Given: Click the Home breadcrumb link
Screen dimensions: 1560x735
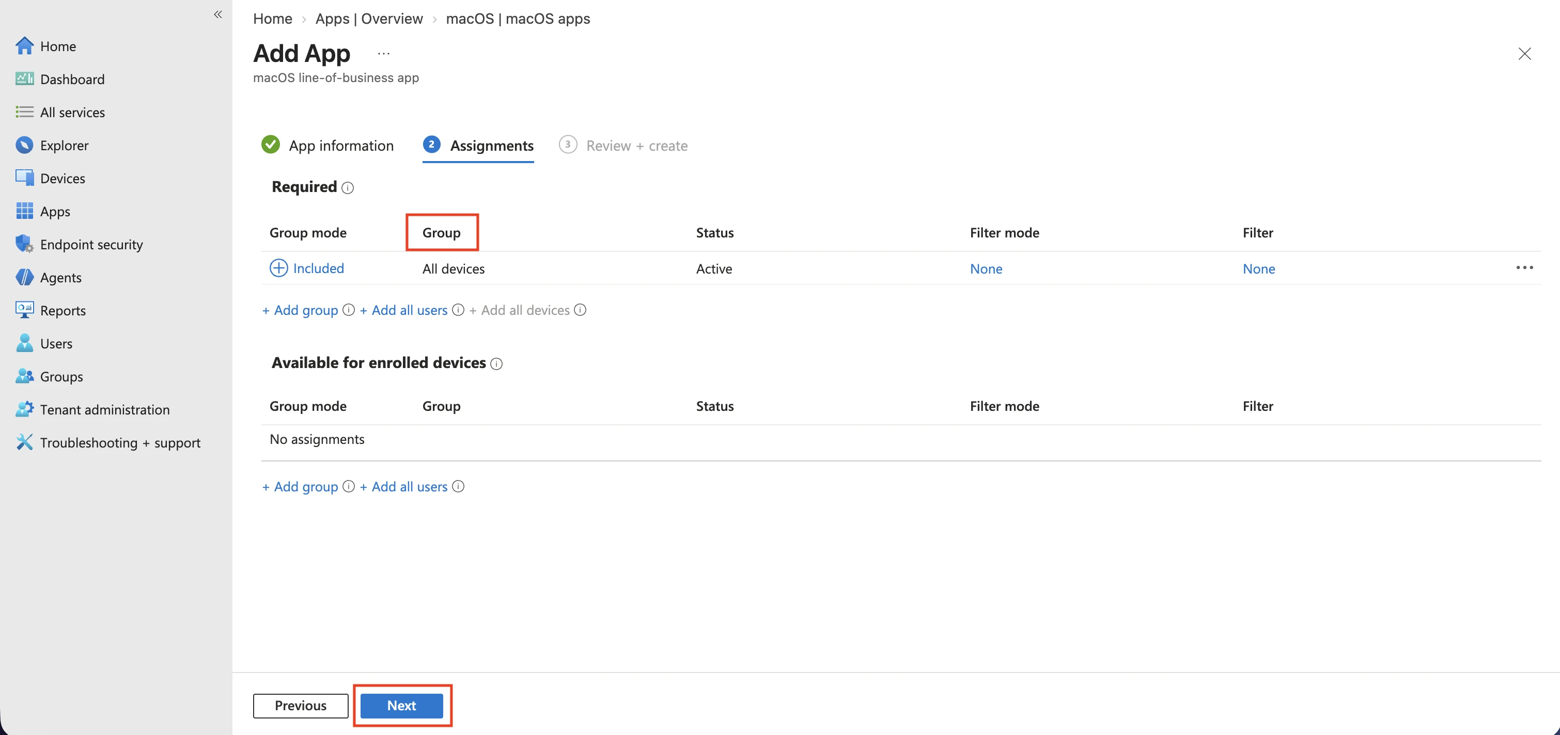Looking at the screenshot, I should coord(273,19).
